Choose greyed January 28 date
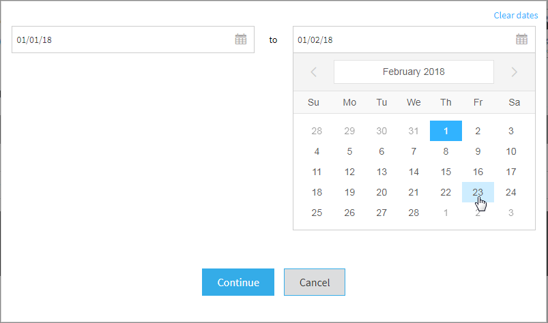 pyautogui.click(x=317, y=131)
